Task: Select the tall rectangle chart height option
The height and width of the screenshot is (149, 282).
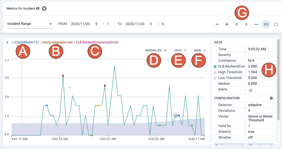Action: pyautogui.click(x=276, y=24)
